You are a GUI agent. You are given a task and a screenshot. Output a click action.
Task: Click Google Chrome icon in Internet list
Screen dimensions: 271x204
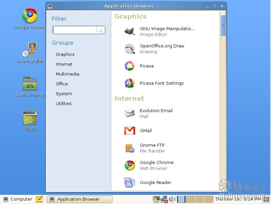(130, 165)
